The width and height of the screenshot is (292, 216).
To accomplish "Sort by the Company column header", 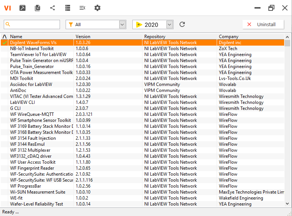I will click(251, 36).
